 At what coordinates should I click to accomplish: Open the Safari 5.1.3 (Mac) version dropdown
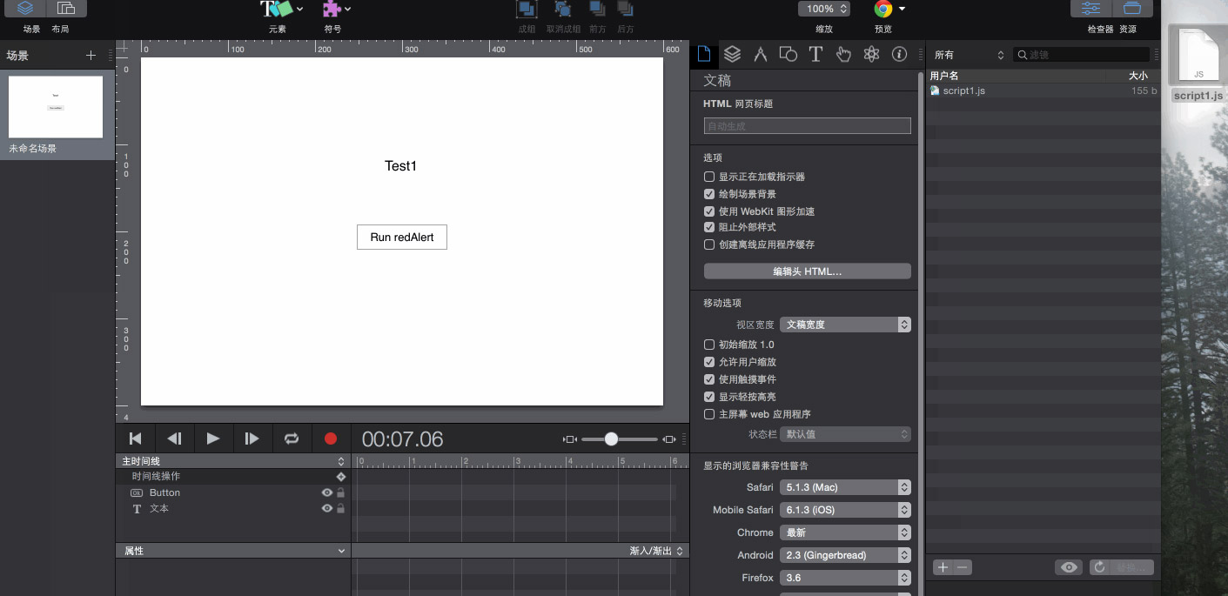click(845, 487)
